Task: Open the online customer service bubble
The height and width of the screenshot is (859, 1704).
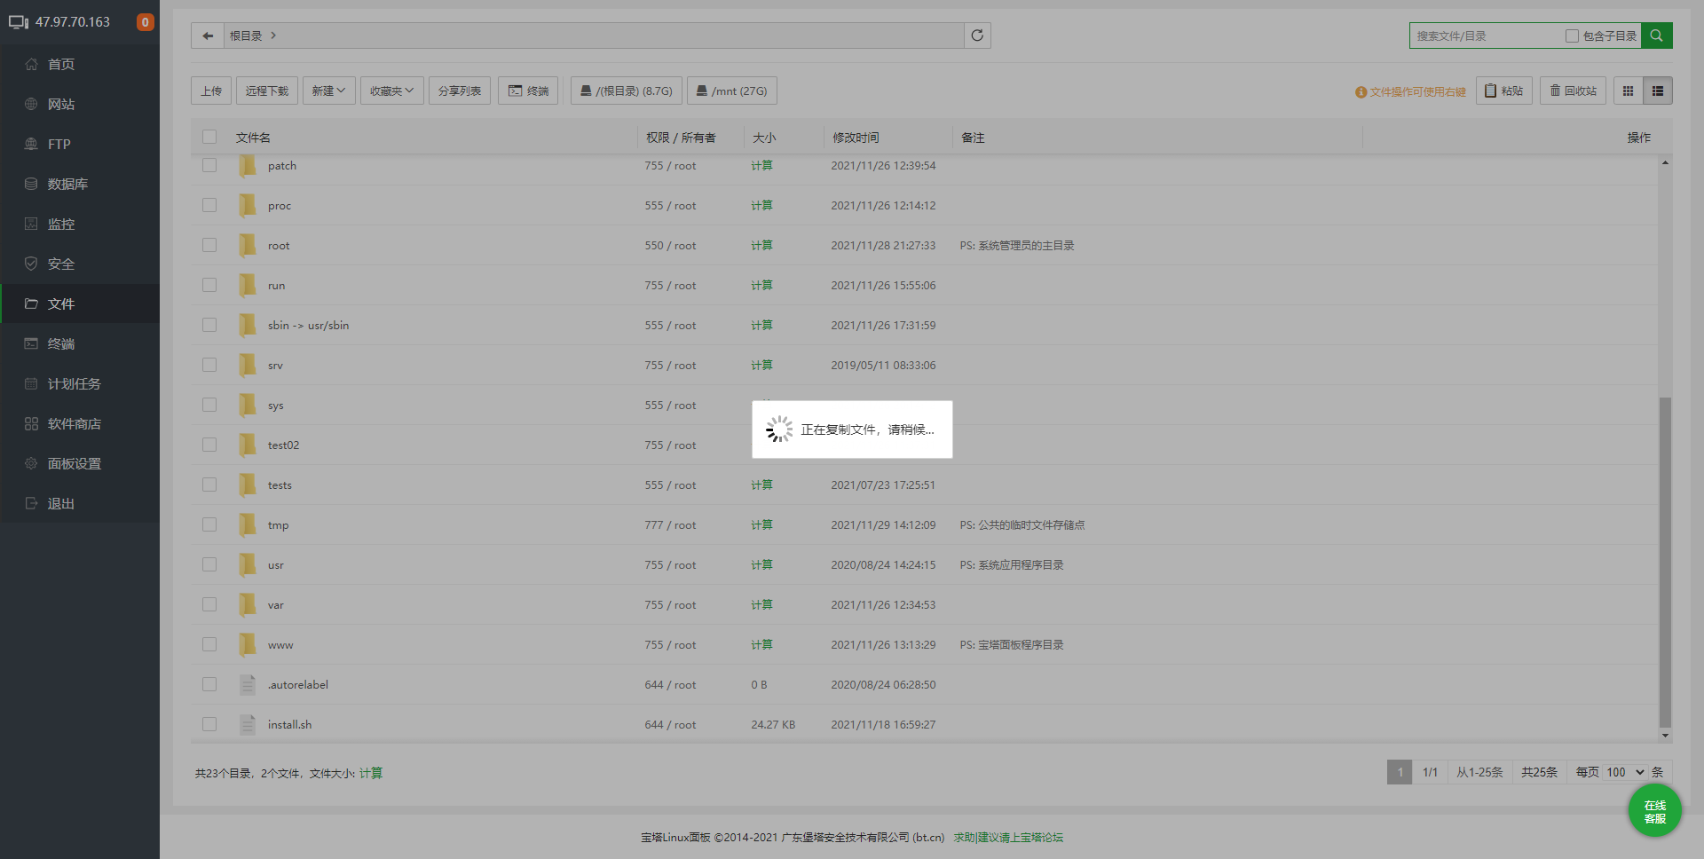Action: click(x=1654, y=811)
